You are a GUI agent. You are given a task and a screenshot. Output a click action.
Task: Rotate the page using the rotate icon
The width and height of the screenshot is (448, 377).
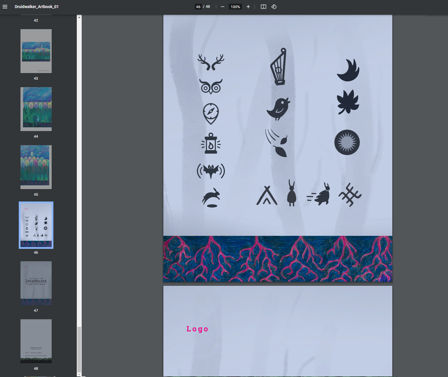tap(274, 7)
